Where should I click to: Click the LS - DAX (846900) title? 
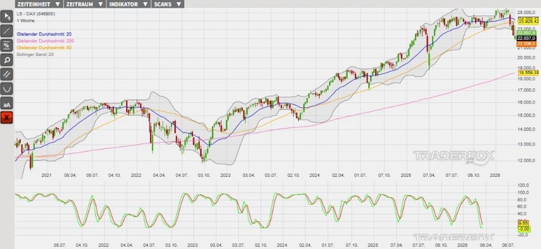(35, 13)
